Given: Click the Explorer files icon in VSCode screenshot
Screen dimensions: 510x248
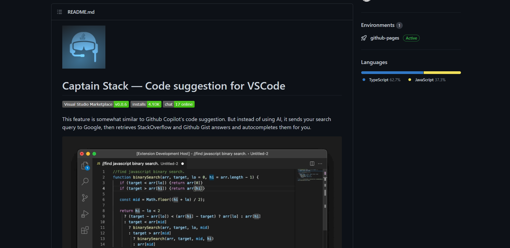Looking at the screenshot, I should [x=85, y=166].
